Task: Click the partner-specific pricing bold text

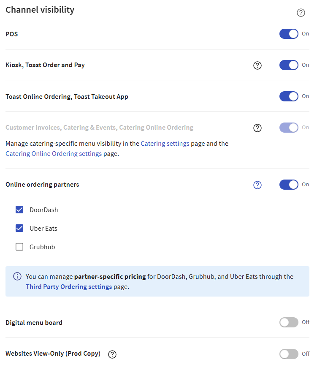Action: coord(110,277)
